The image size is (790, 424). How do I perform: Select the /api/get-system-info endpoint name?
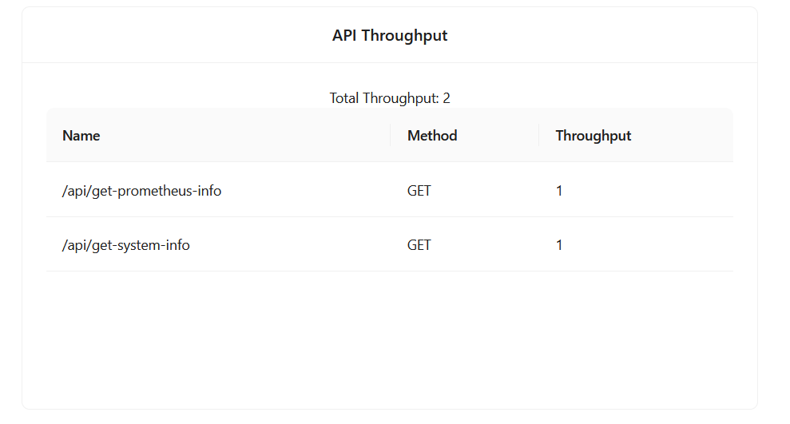(x=126, y=245)
